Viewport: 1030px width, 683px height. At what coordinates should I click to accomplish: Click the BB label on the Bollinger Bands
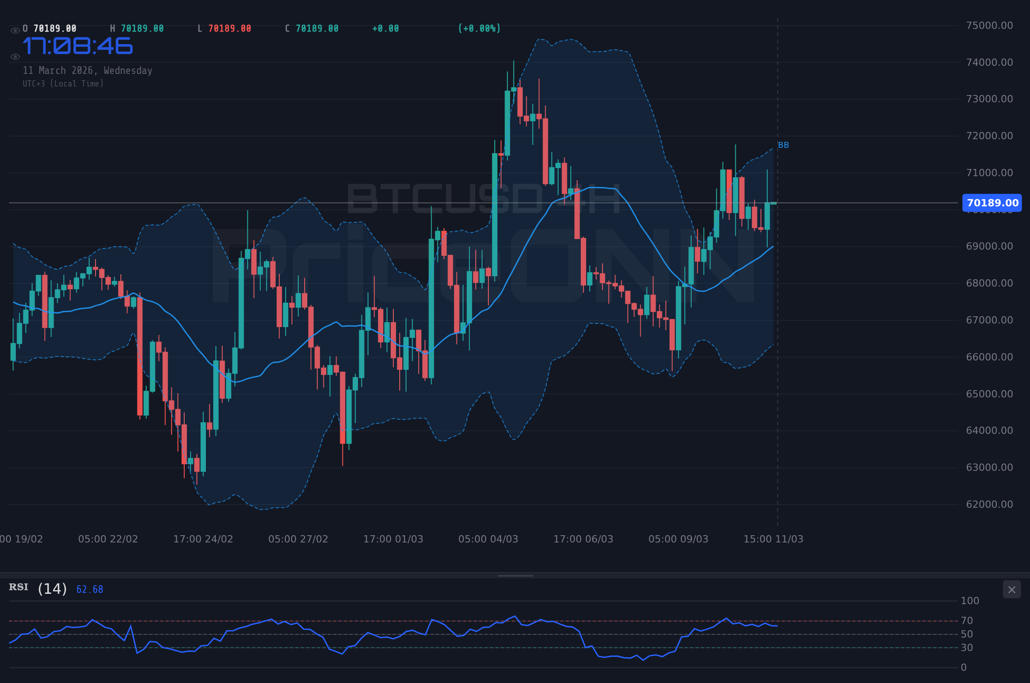pos(783,145)
